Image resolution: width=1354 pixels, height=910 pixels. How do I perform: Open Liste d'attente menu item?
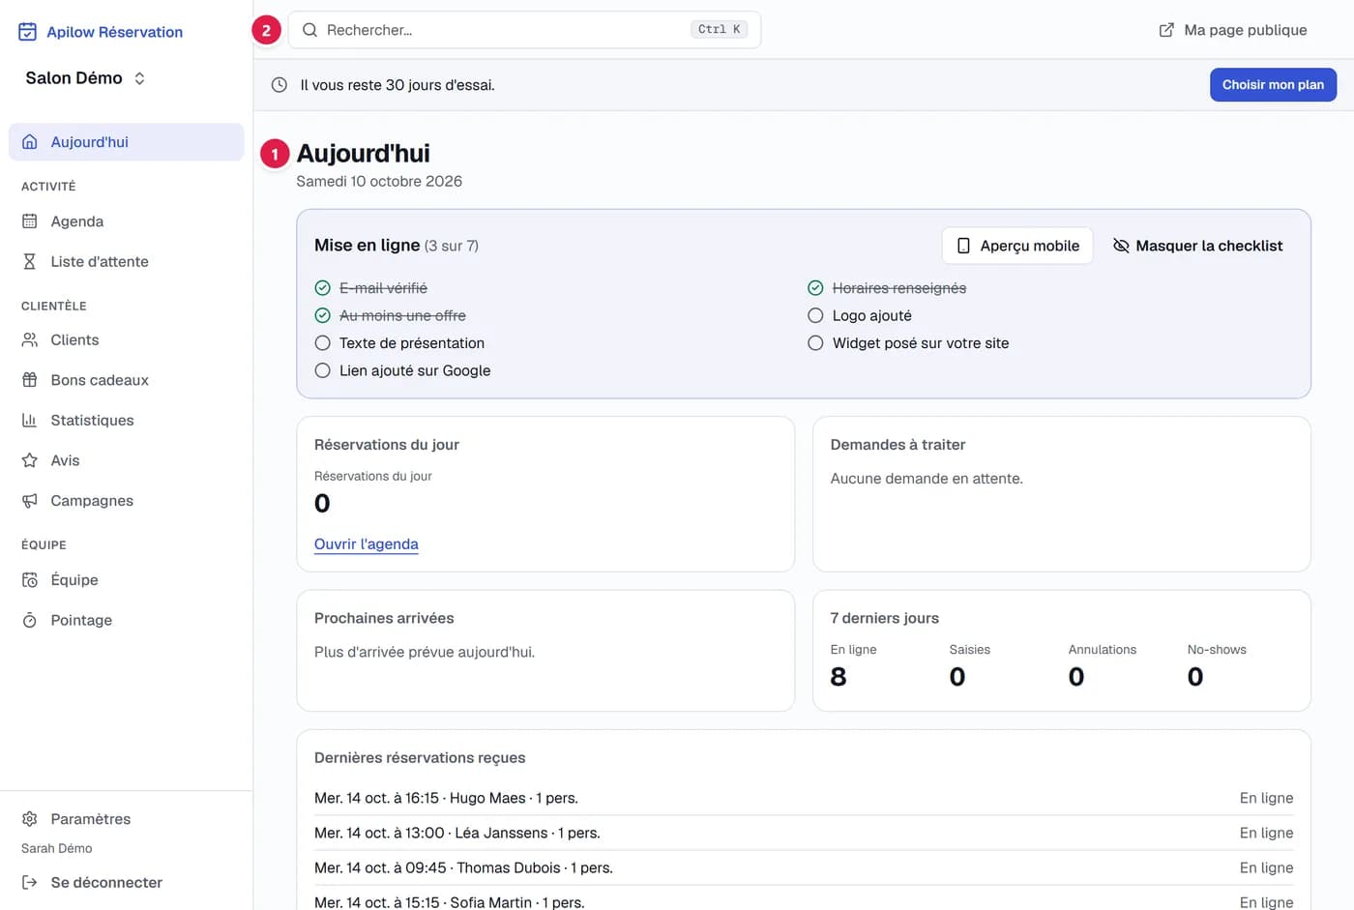(x=126, y=261)
